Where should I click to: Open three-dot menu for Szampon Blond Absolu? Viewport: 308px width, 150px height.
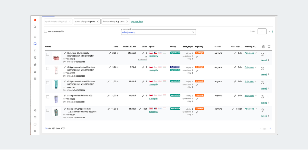click(268, 97)
